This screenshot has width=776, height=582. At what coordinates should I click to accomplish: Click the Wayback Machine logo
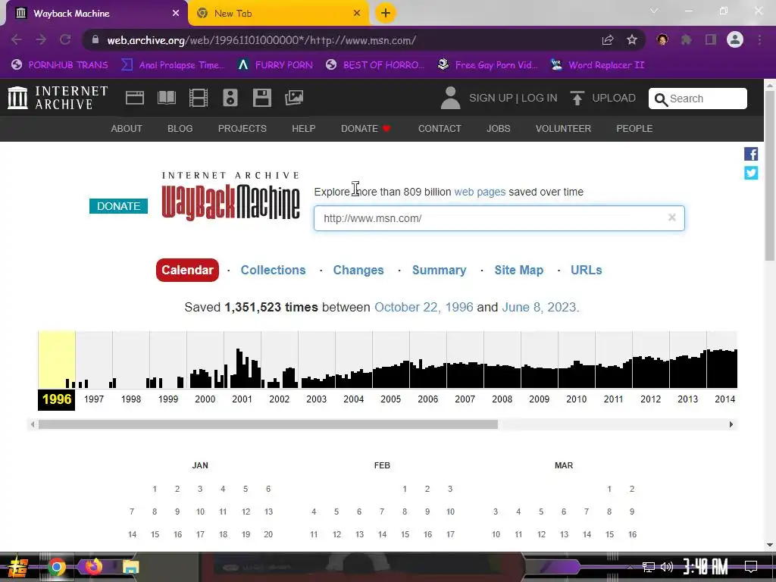pos(230,196)
